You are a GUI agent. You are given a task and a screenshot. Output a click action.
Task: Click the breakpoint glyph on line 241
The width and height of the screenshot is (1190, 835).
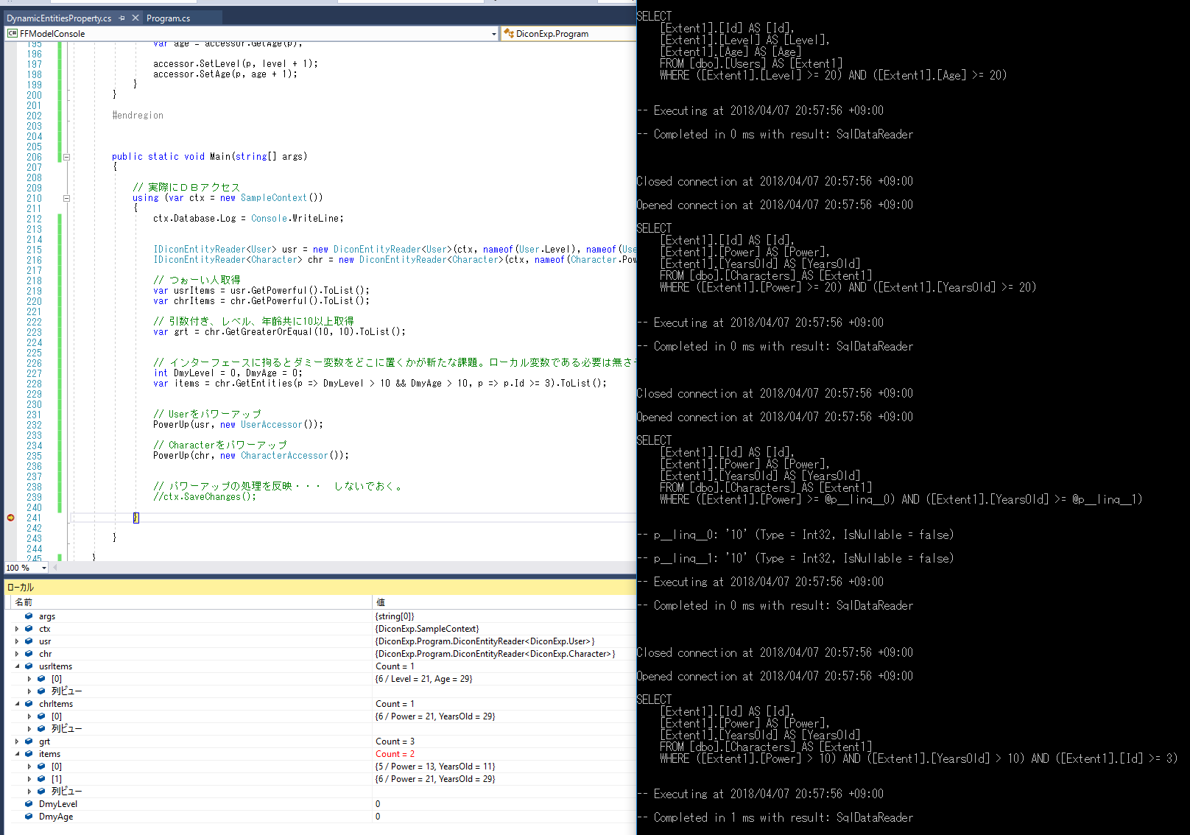[10, 518]
